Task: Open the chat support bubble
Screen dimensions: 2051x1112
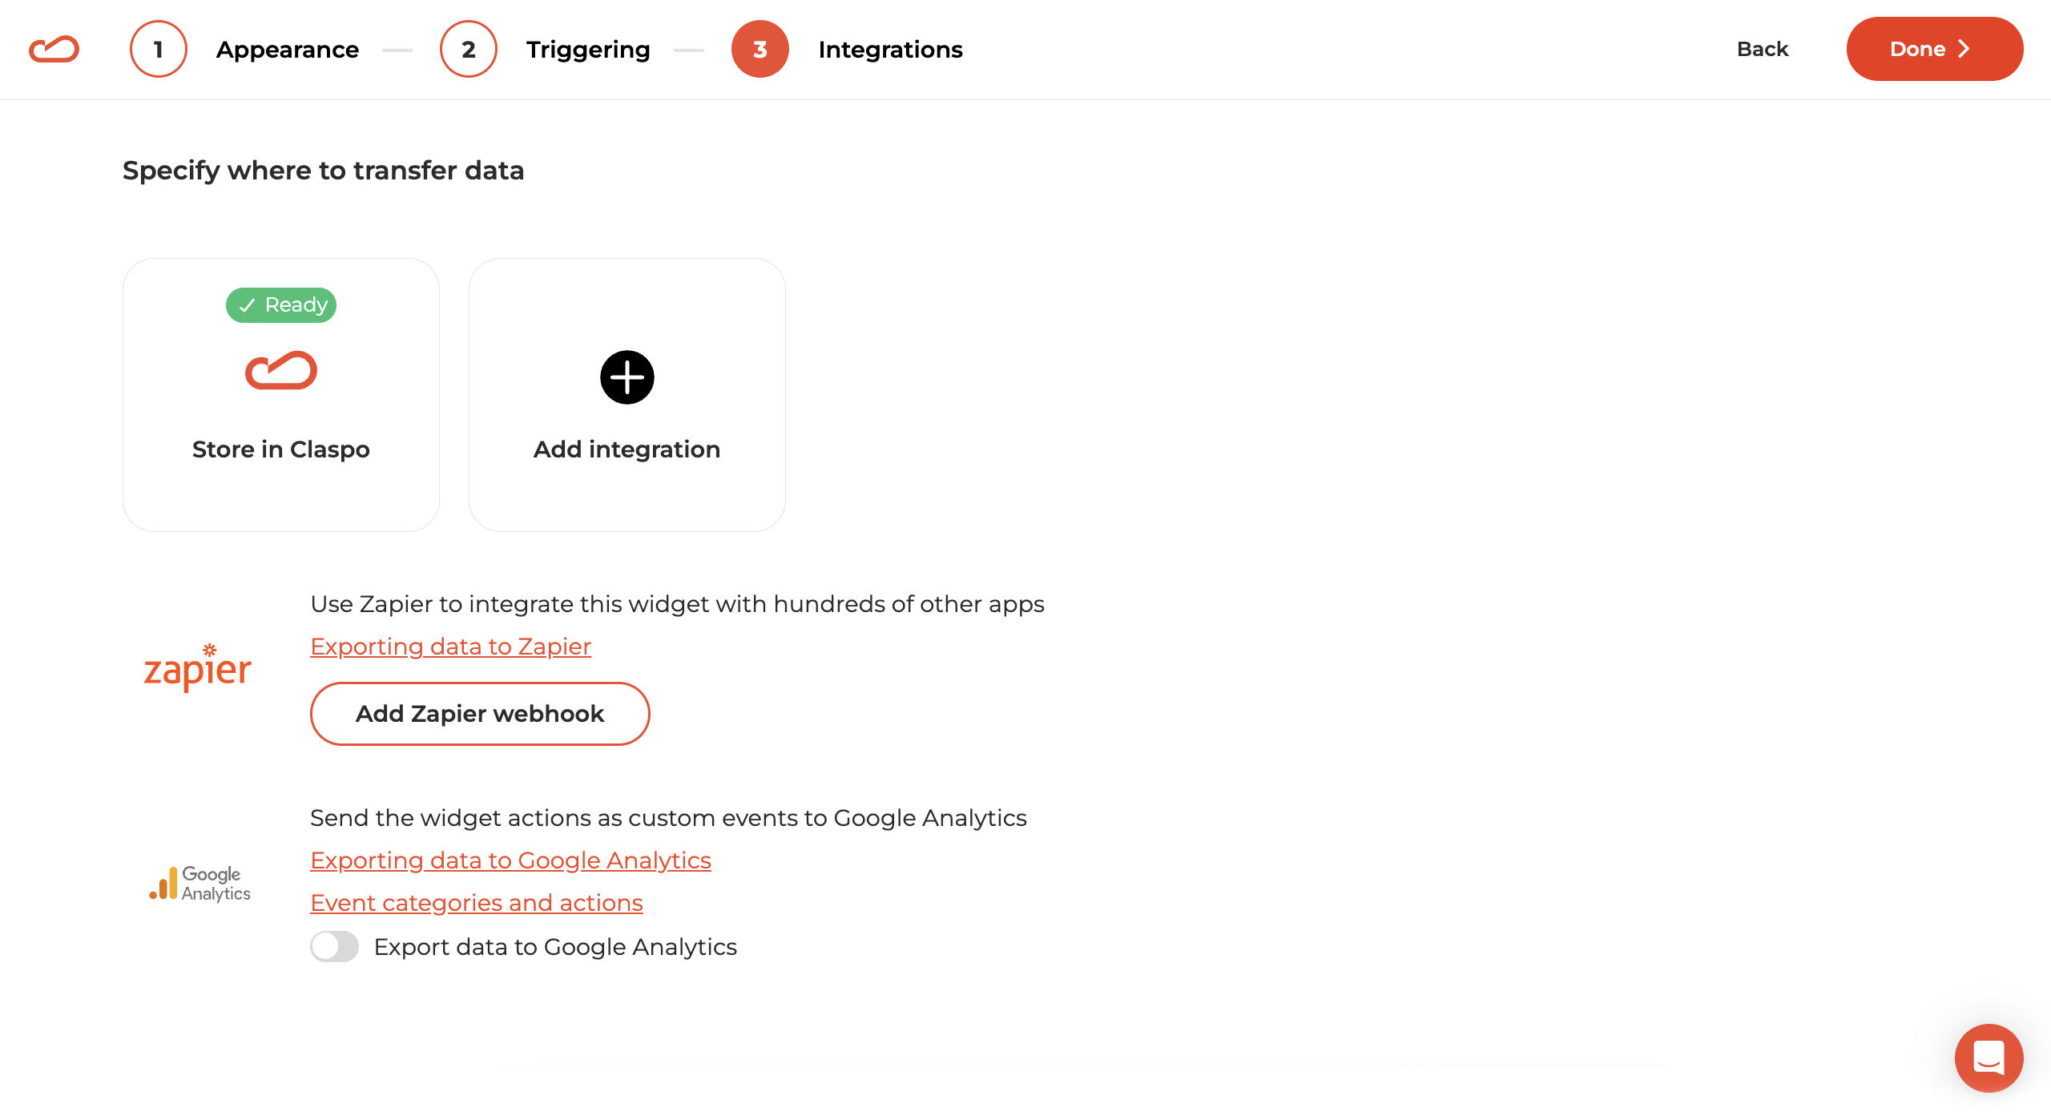Action: point(1989,1058)
